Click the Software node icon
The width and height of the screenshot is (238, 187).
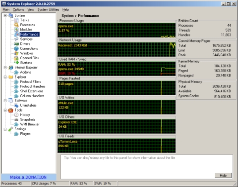click(11, 101)
